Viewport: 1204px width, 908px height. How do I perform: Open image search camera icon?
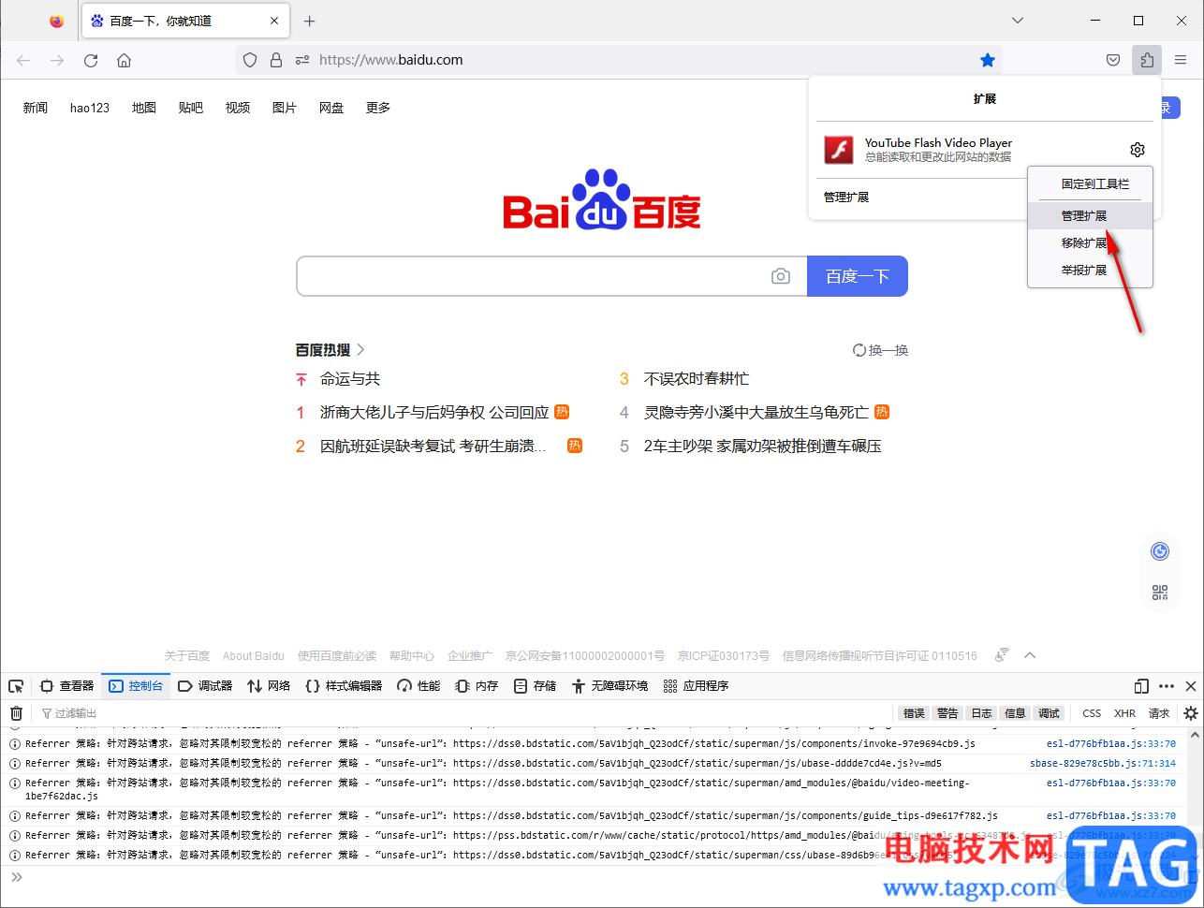click(x=781, y=276)
